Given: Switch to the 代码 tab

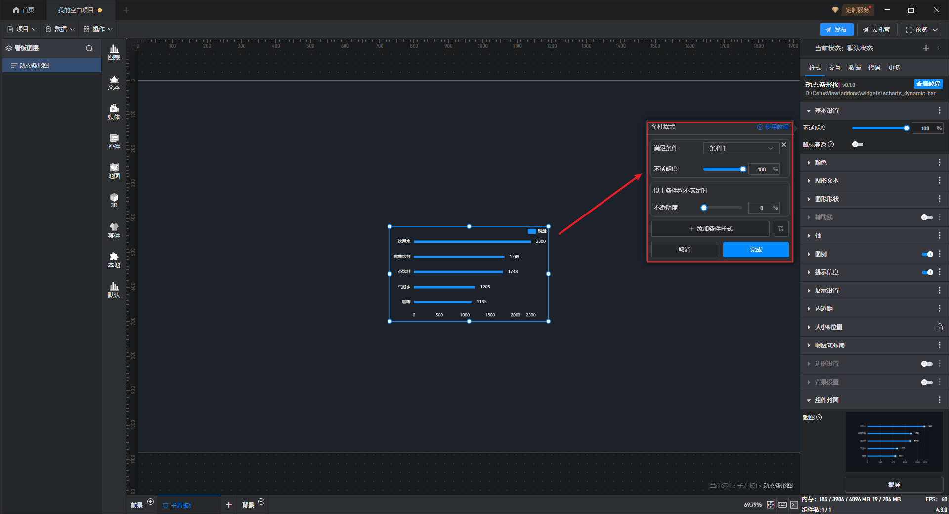Looking at the screenshot, I should pyautogui.click(x=874, y=68).
